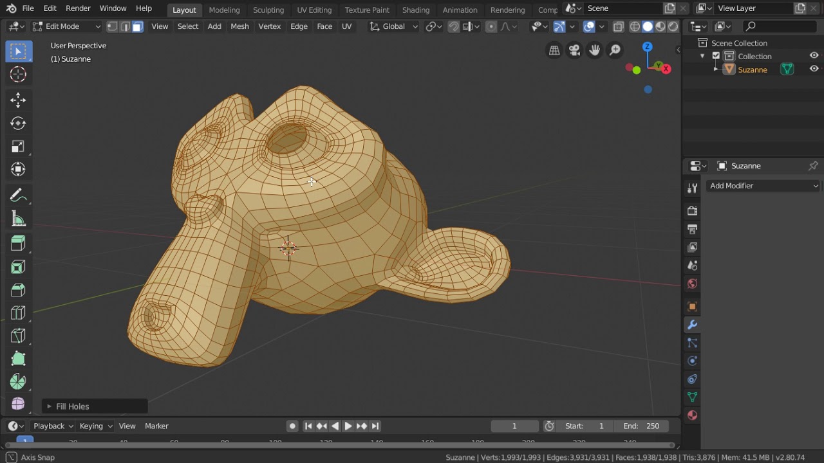824x463 pixels.
Task: Toggle camera view gizmo button
Action: click(574, 50)
